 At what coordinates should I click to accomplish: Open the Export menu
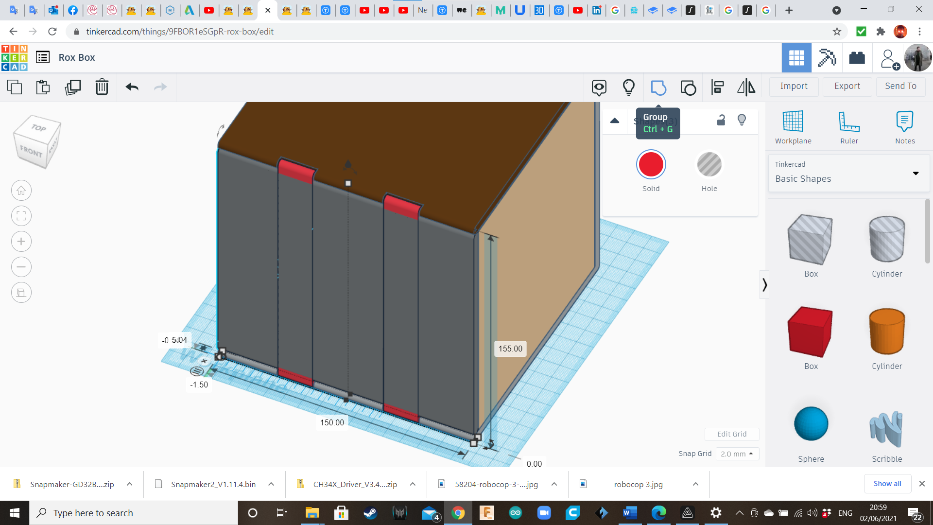point(847,86)
